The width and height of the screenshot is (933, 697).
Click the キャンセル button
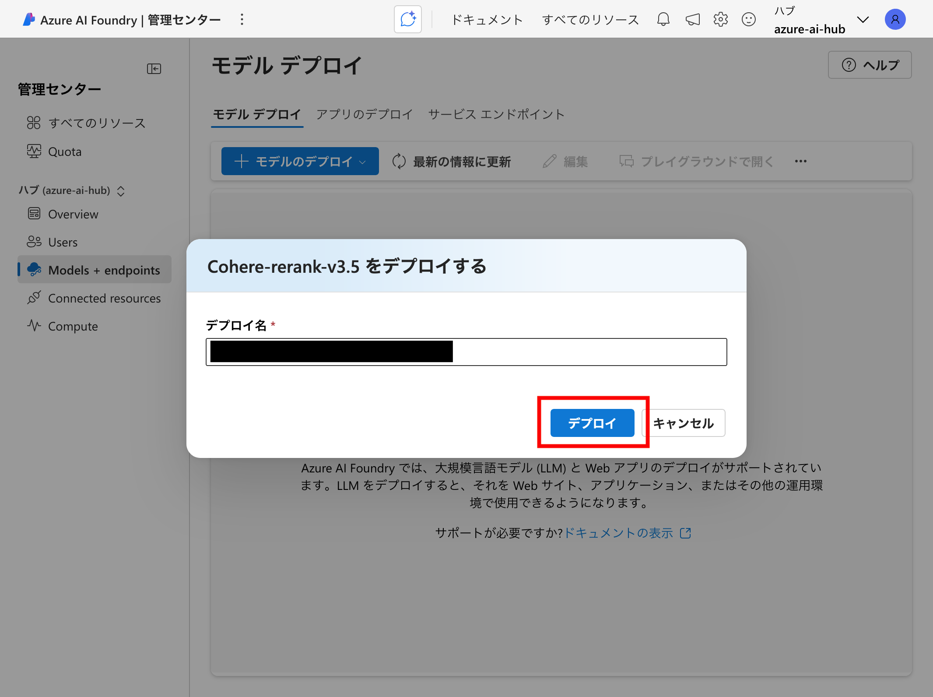point(683,423)
